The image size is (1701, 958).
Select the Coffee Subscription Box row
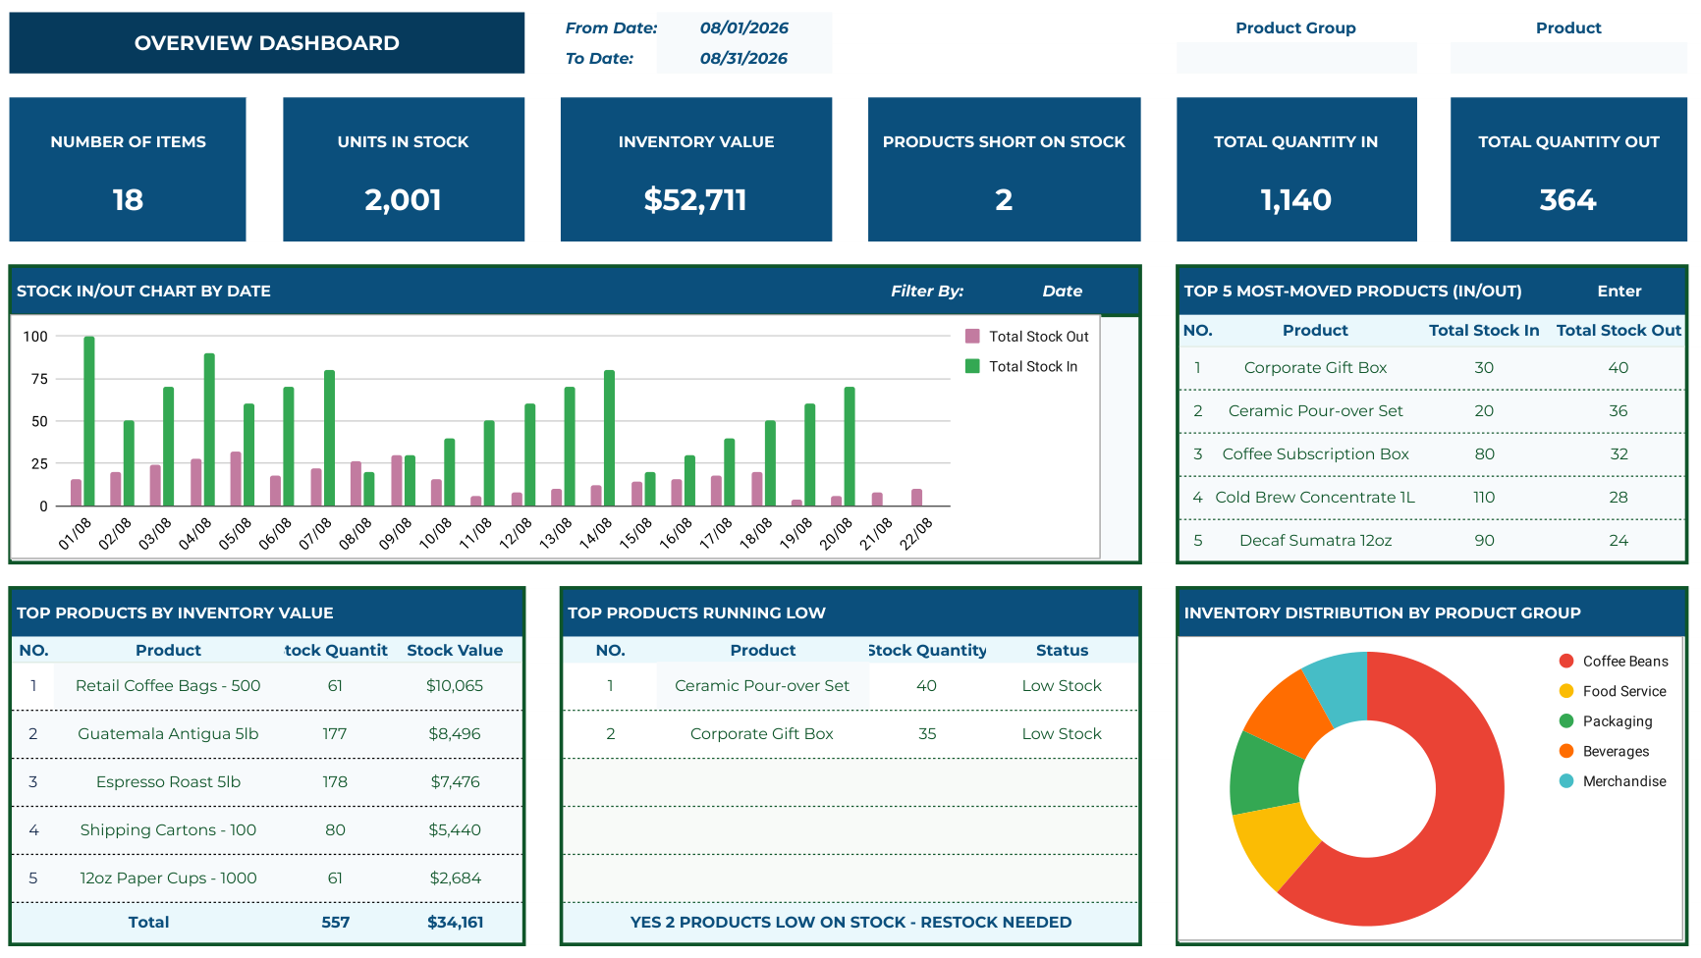click(1432, 454)
